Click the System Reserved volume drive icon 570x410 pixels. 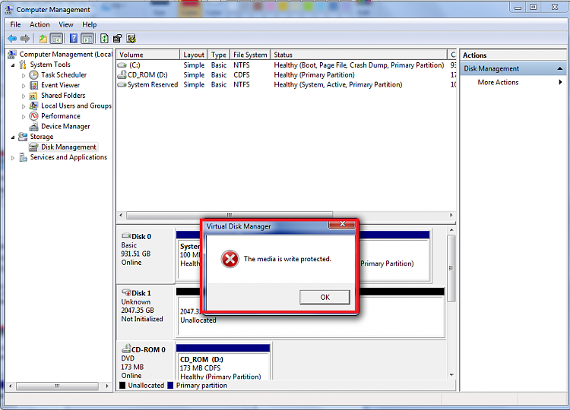pyautogui.click(x=122, y=84)
